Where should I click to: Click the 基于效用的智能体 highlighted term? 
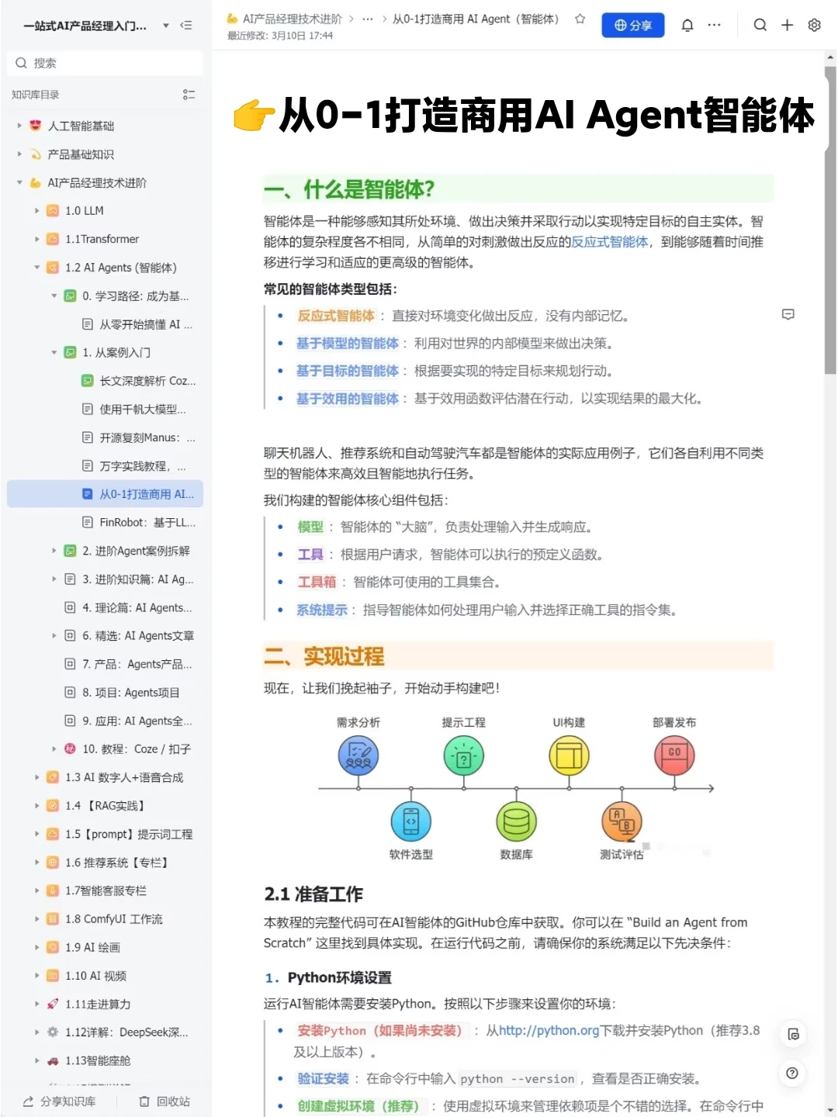(348, 399)
